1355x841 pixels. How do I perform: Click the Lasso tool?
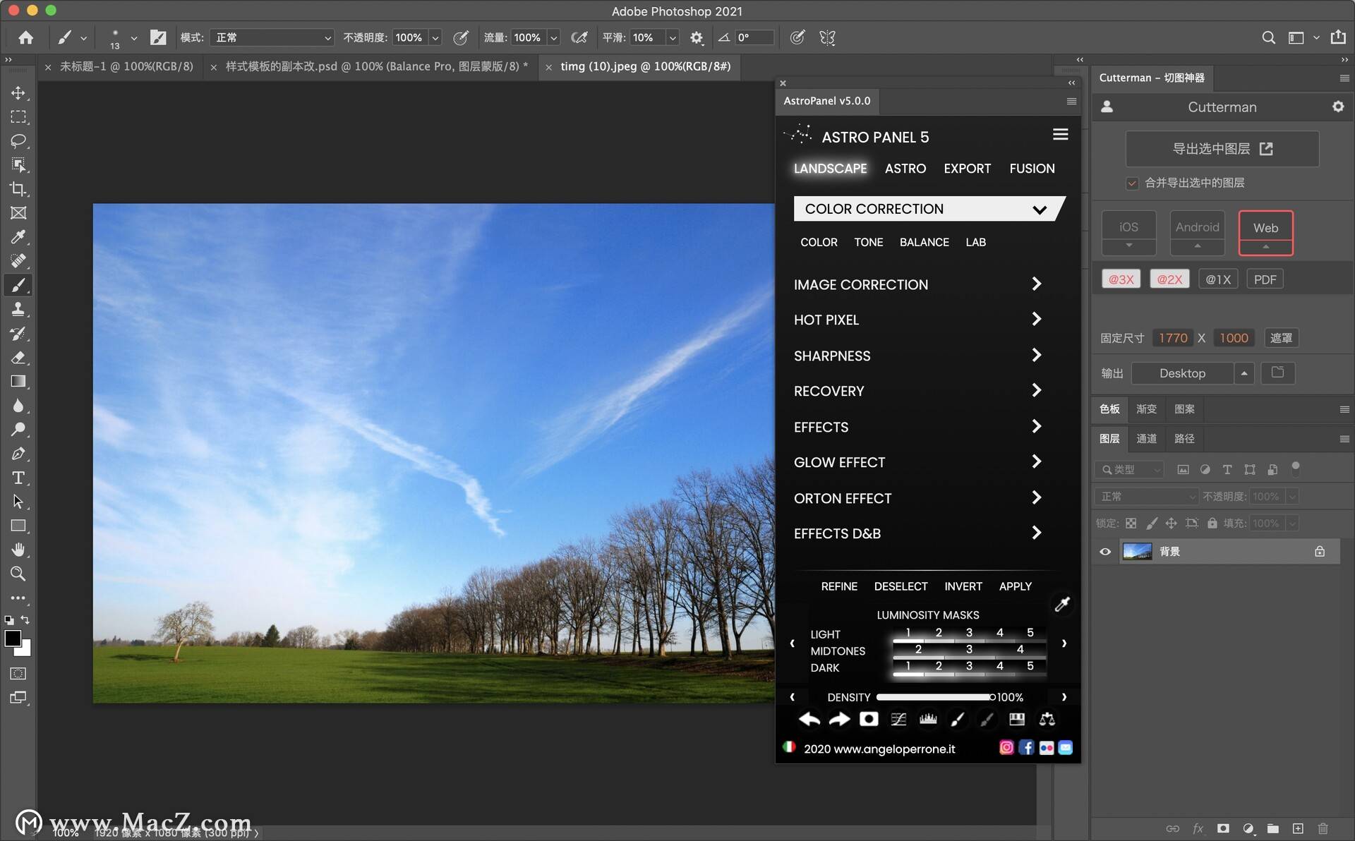click(x=18, y=141)
